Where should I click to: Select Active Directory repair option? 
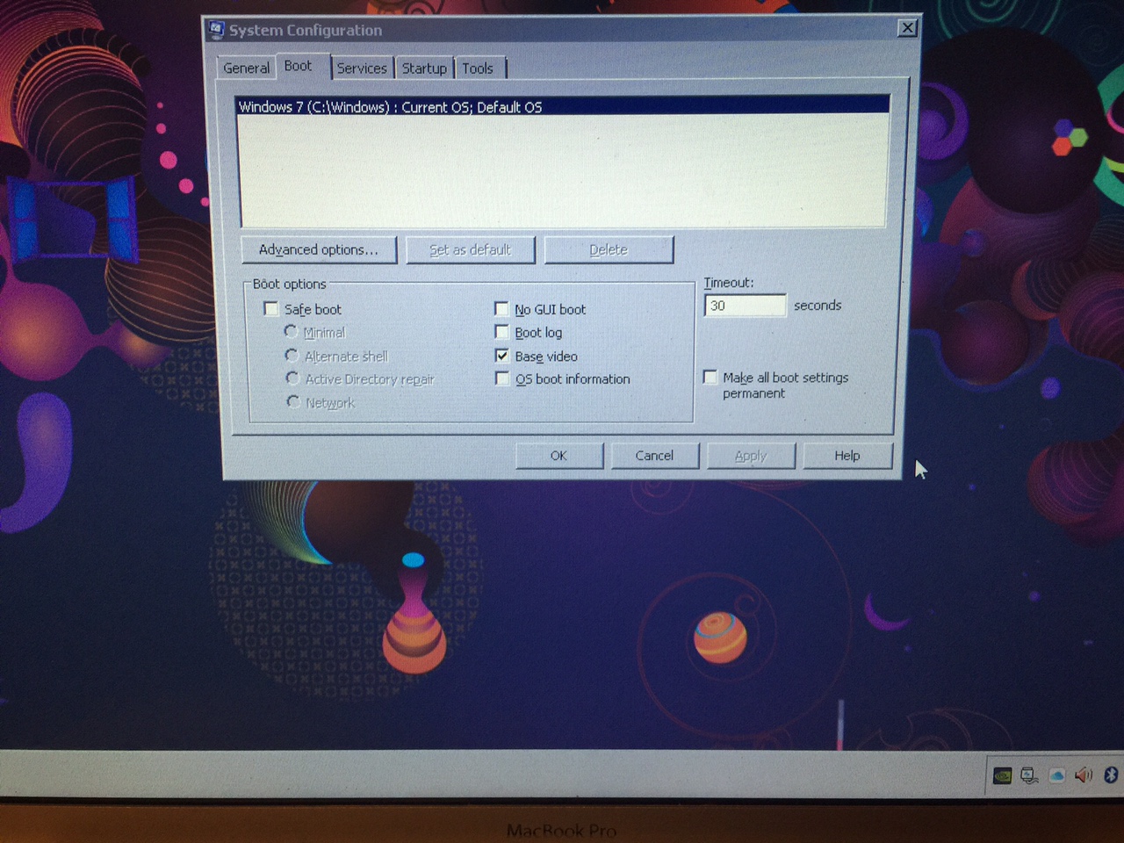pos(292,378)
